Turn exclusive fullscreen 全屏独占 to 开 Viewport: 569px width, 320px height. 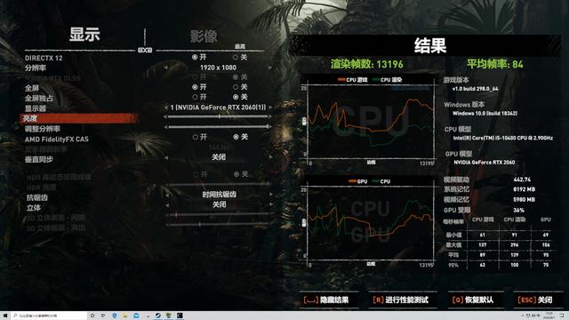point(199,97)
